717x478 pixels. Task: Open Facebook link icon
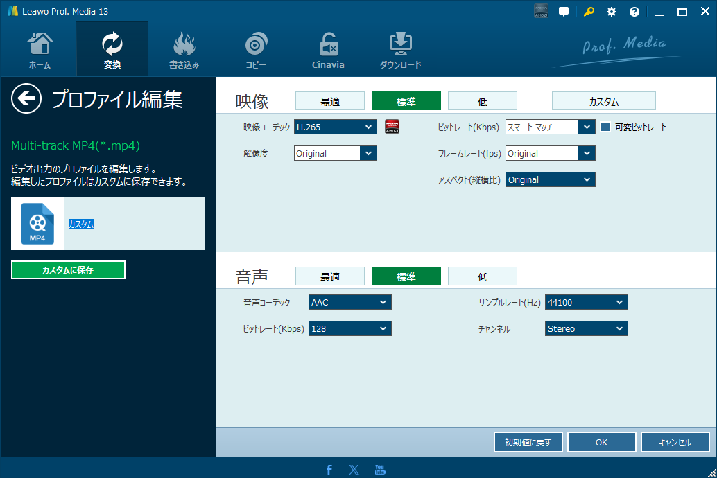click(x=329, y=470)
